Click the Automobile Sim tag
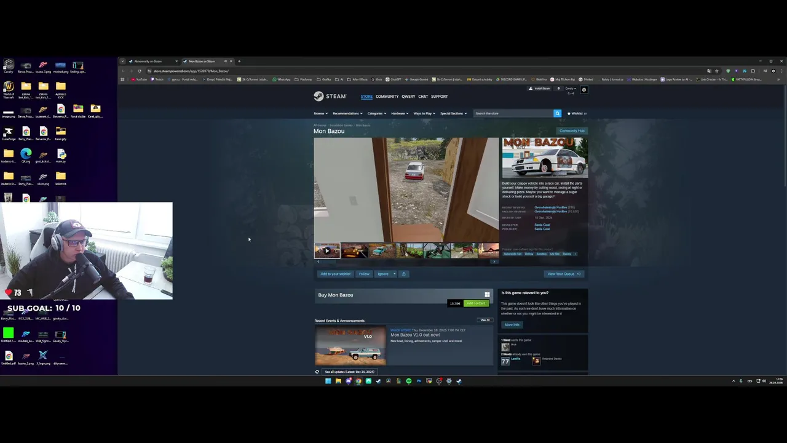The image size is (787, 443). tap(513, 253)
